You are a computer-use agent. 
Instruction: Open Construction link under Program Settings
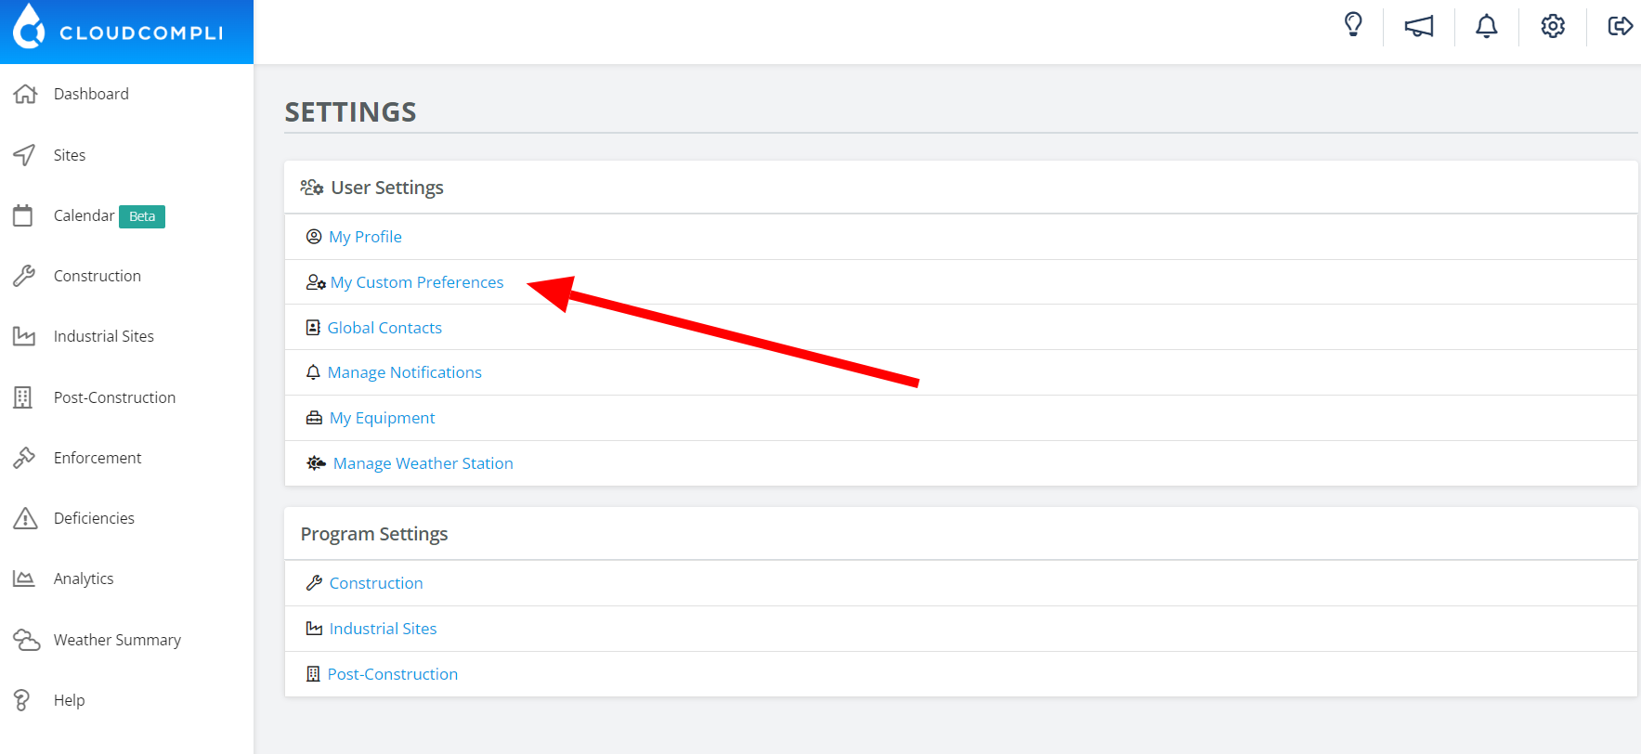coord(376,583)
